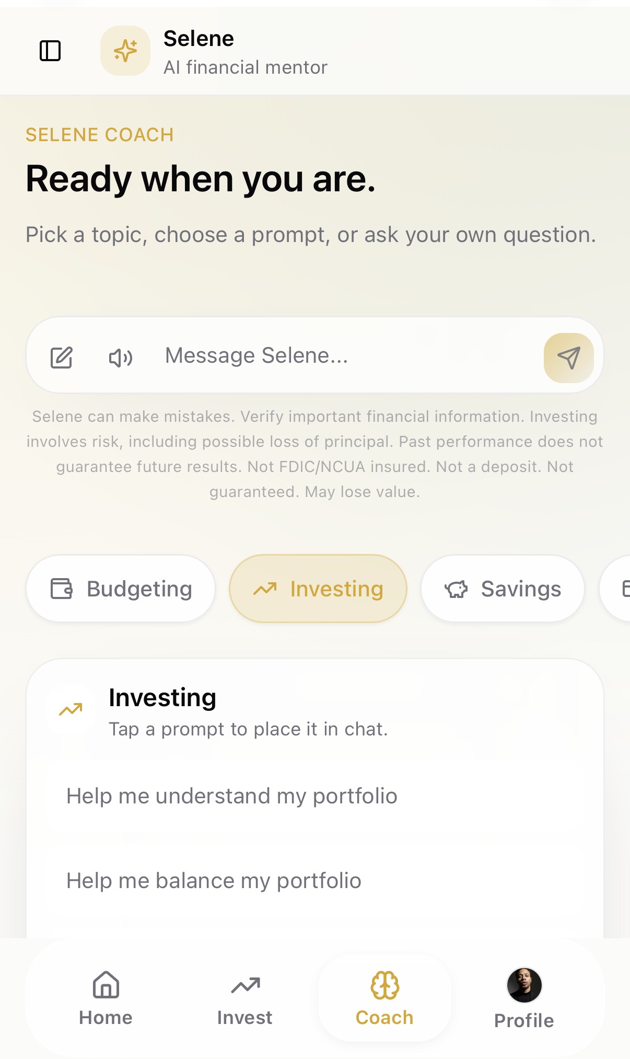This screenshot has height=1059, width=630.
Task: Toggle voice speaker icon in message bar
Action: [x=121, y=358]
